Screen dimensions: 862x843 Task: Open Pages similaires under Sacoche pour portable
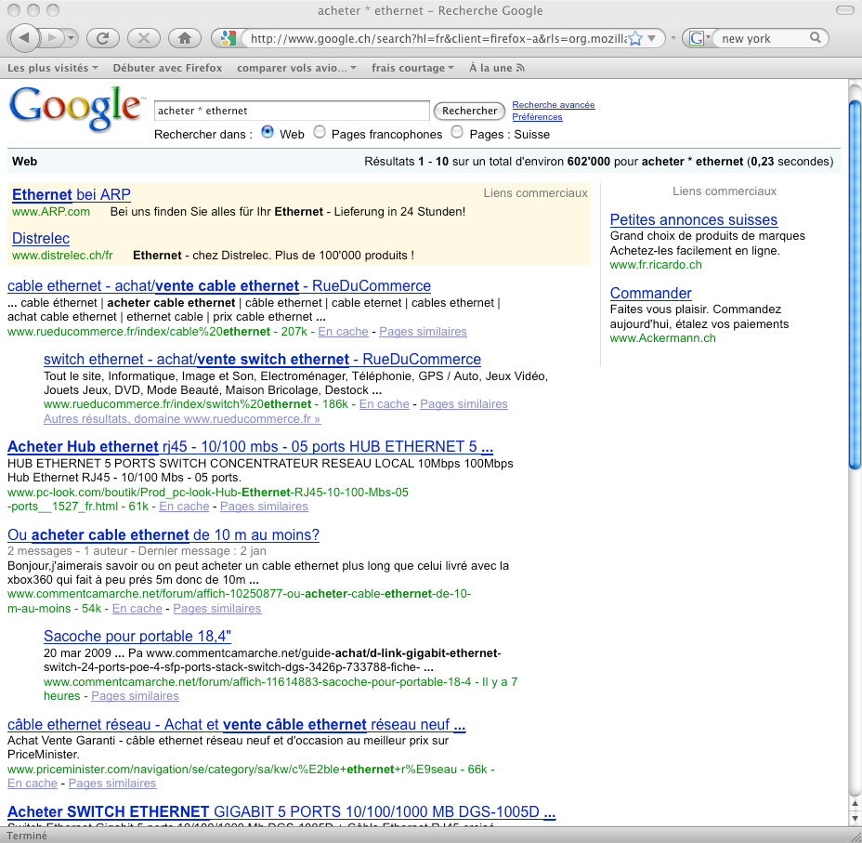(136, 696)
